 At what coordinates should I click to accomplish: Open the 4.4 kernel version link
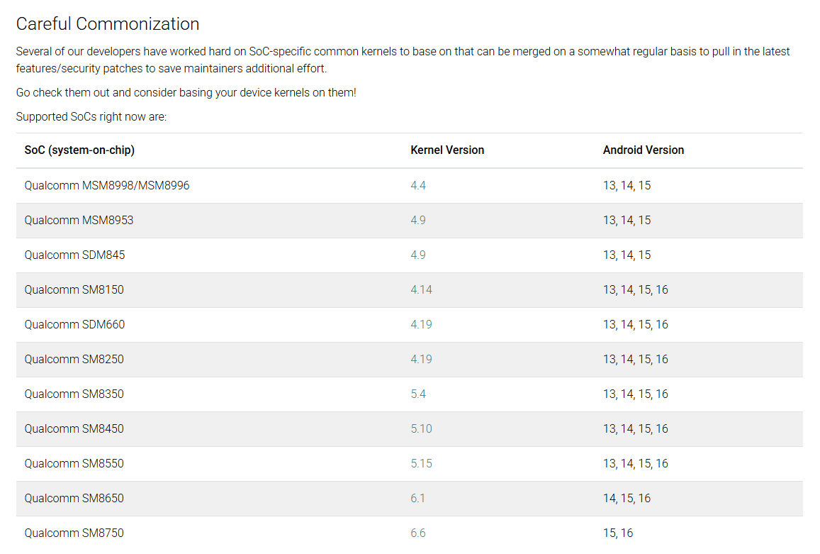[x=417, y=186]
